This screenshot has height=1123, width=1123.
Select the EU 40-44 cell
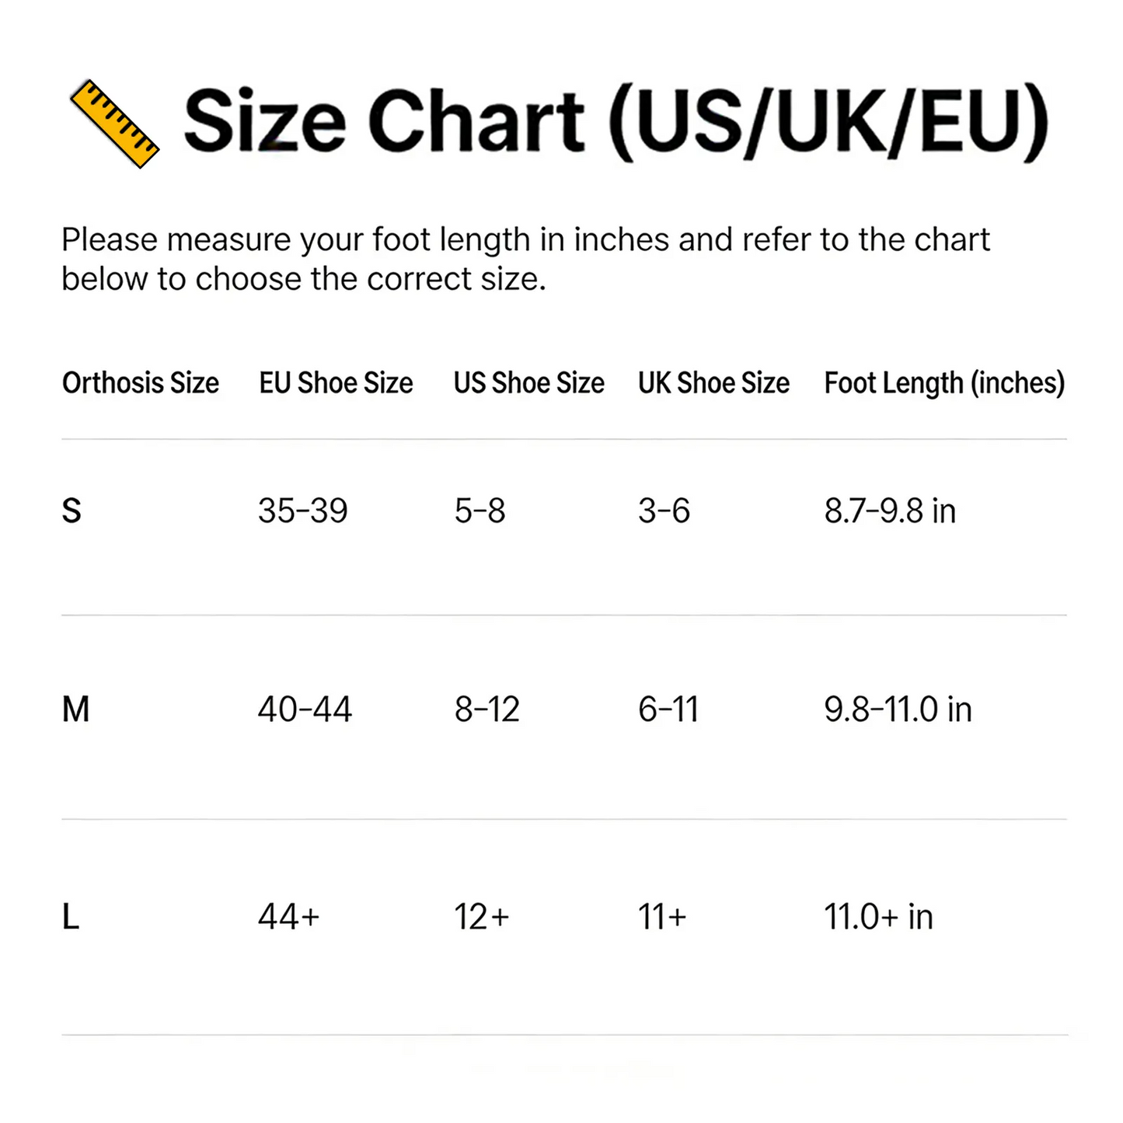305,710
